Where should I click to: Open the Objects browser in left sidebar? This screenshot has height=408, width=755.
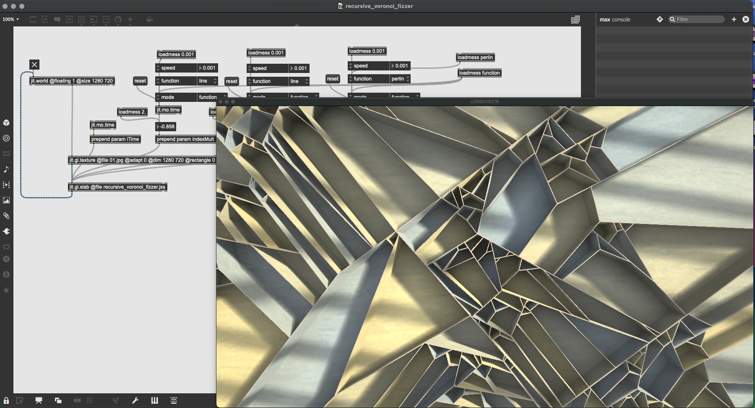6,122
